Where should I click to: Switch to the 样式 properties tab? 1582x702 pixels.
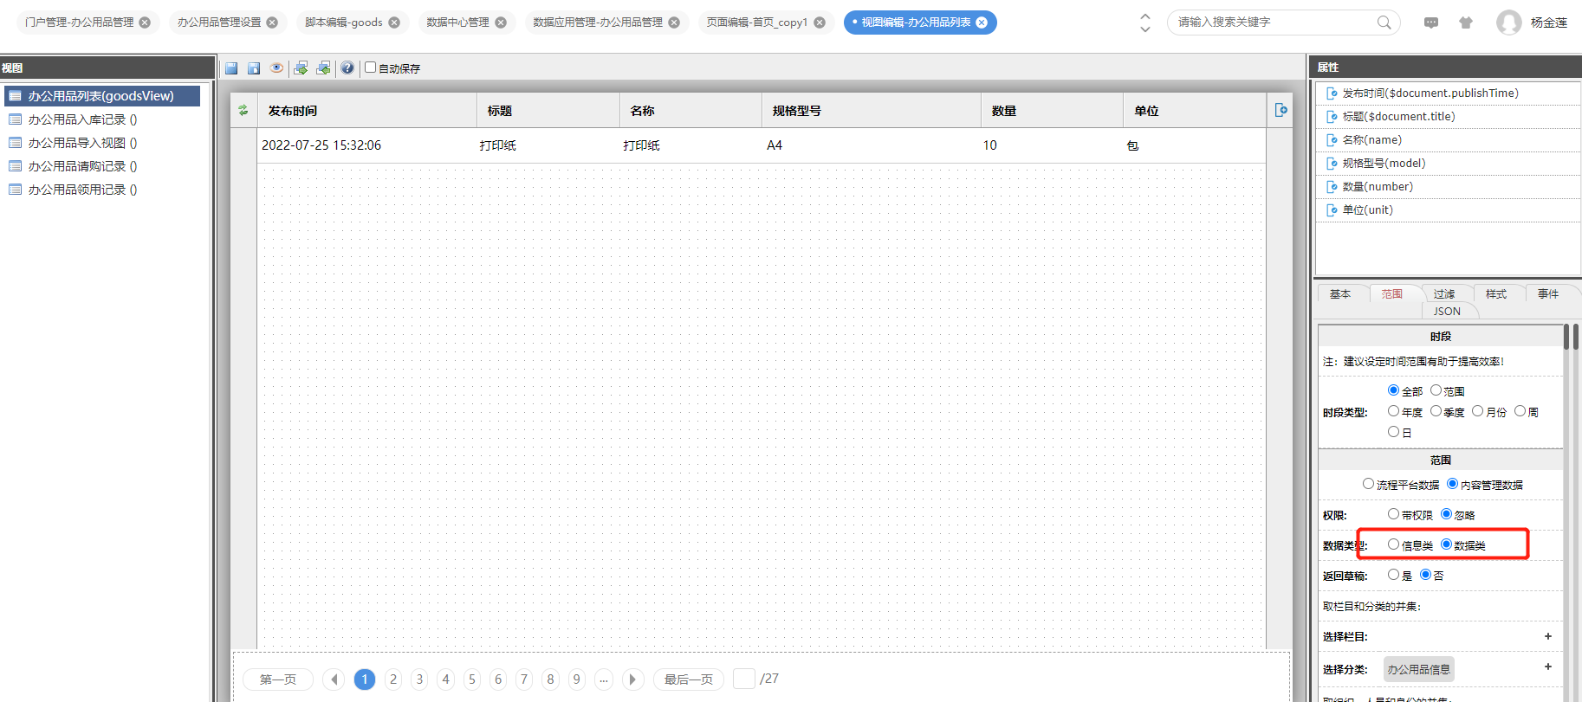coord(1496,294)
